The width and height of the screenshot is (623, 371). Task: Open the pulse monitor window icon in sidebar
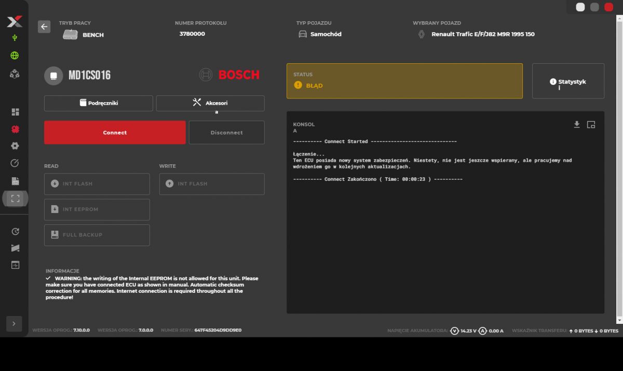15,265
